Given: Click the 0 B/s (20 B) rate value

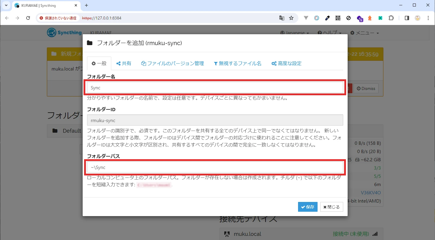Looking at the screenshot, I should coord(369,152).
